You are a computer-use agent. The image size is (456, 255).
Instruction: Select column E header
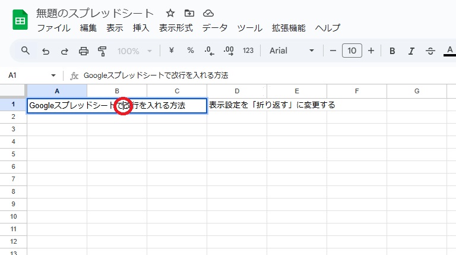tap(297, 91)
